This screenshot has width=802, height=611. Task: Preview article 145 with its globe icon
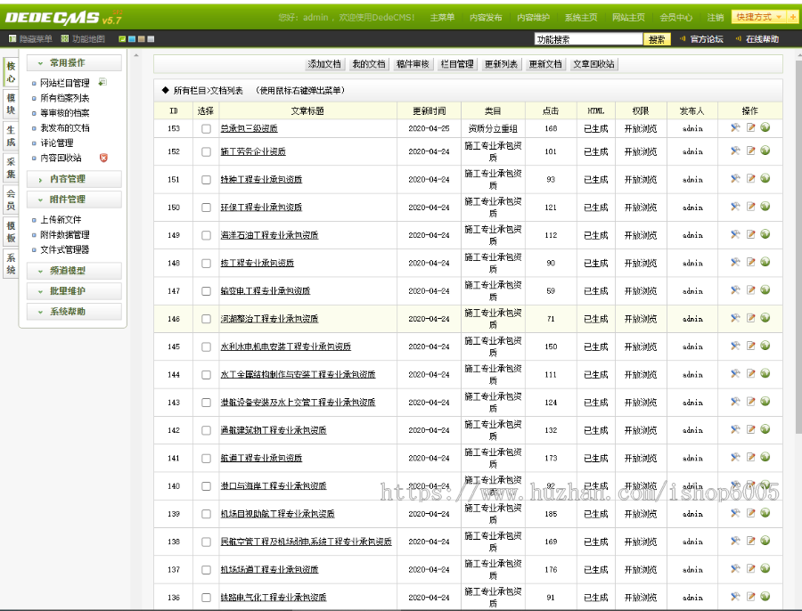click(765, 346)
